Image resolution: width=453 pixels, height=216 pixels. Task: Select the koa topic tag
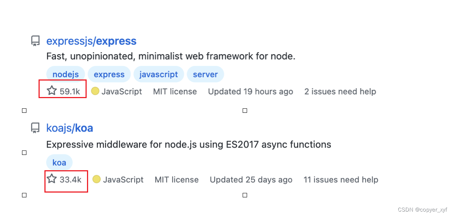pos(59,162)
